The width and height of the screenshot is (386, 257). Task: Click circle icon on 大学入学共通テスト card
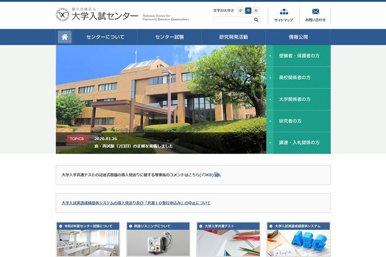tap(201, 226)
